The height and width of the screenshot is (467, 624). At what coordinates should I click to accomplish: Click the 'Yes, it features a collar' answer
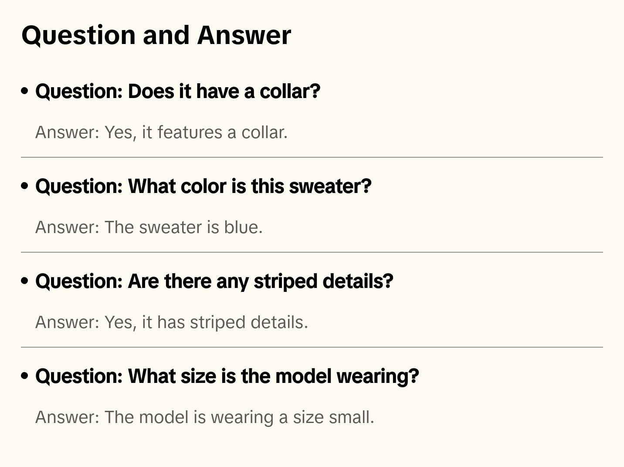coord(161,132)
